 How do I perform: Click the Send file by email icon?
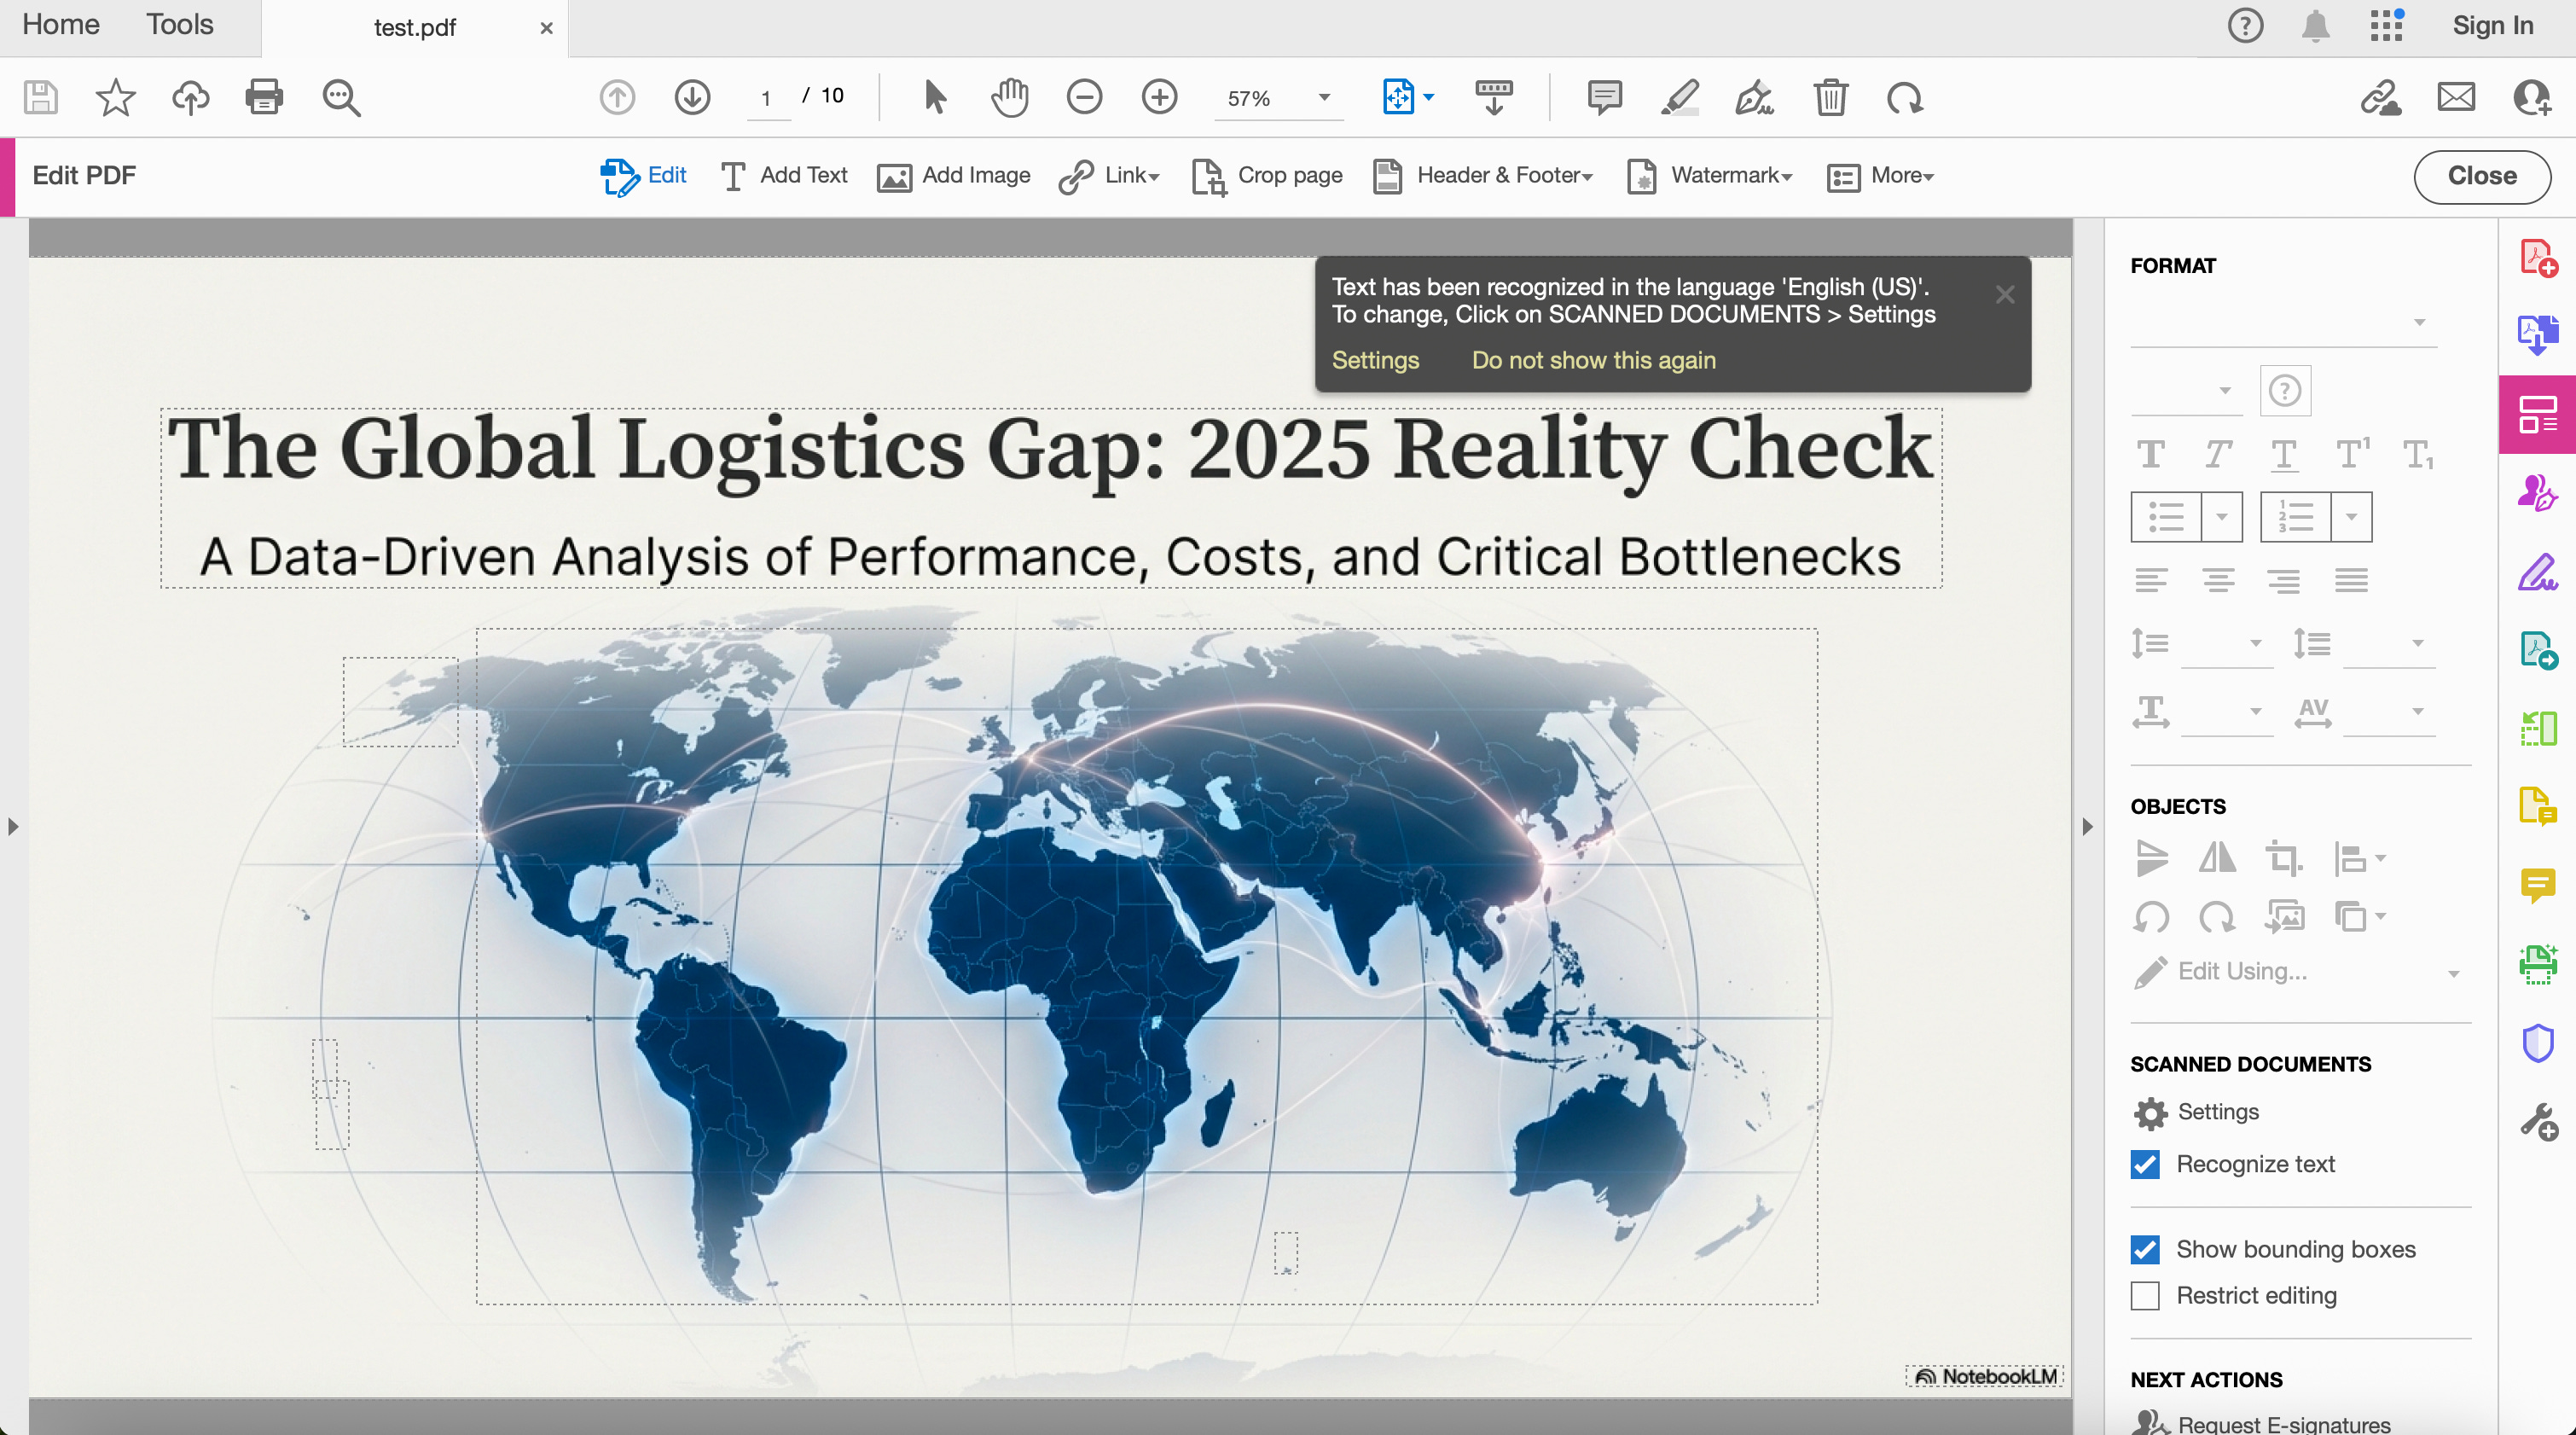2456,97
